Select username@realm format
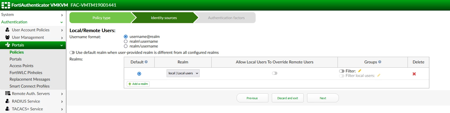Image resolution: width=450 pixels, height=113 pixels. [x=126, y=37]
